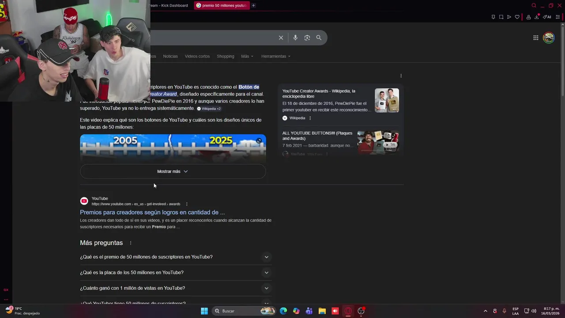Switch to Videos cortos tab

pos(197,56)
